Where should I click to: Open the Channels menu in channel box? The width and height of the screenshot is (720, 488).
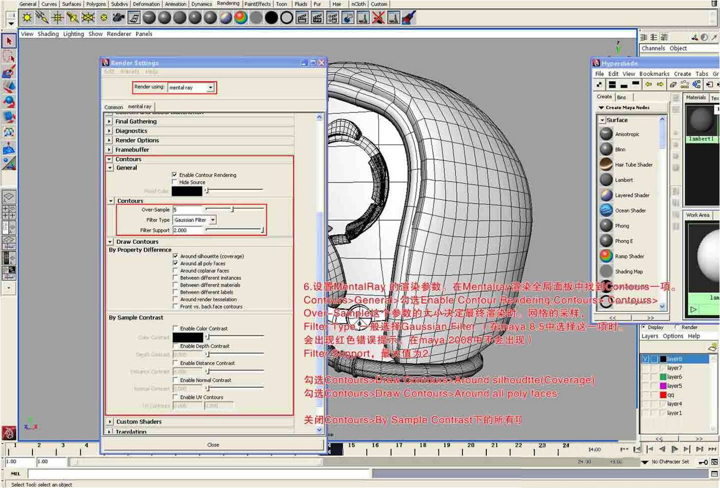click(653, 48)
